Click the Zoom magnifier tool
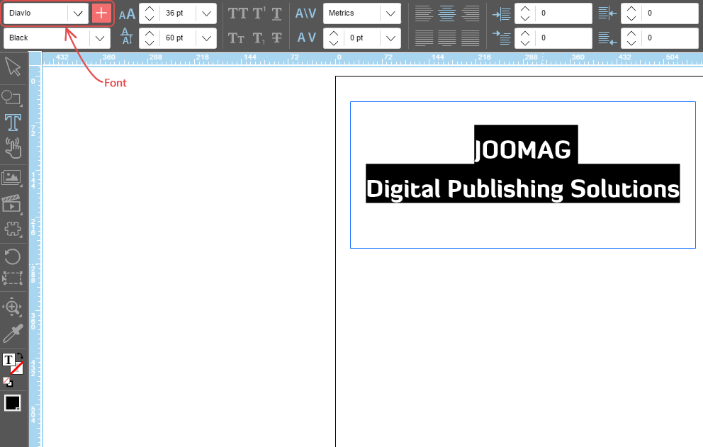Viewport: 703px width, 447px height. 12,307
